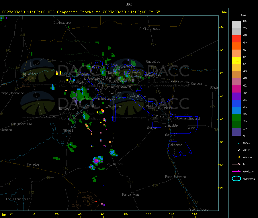Click the 'A_Villanueva' map label
Image resolution: width=258 pixels, height=218 pixels.
(x=150, y=29)
